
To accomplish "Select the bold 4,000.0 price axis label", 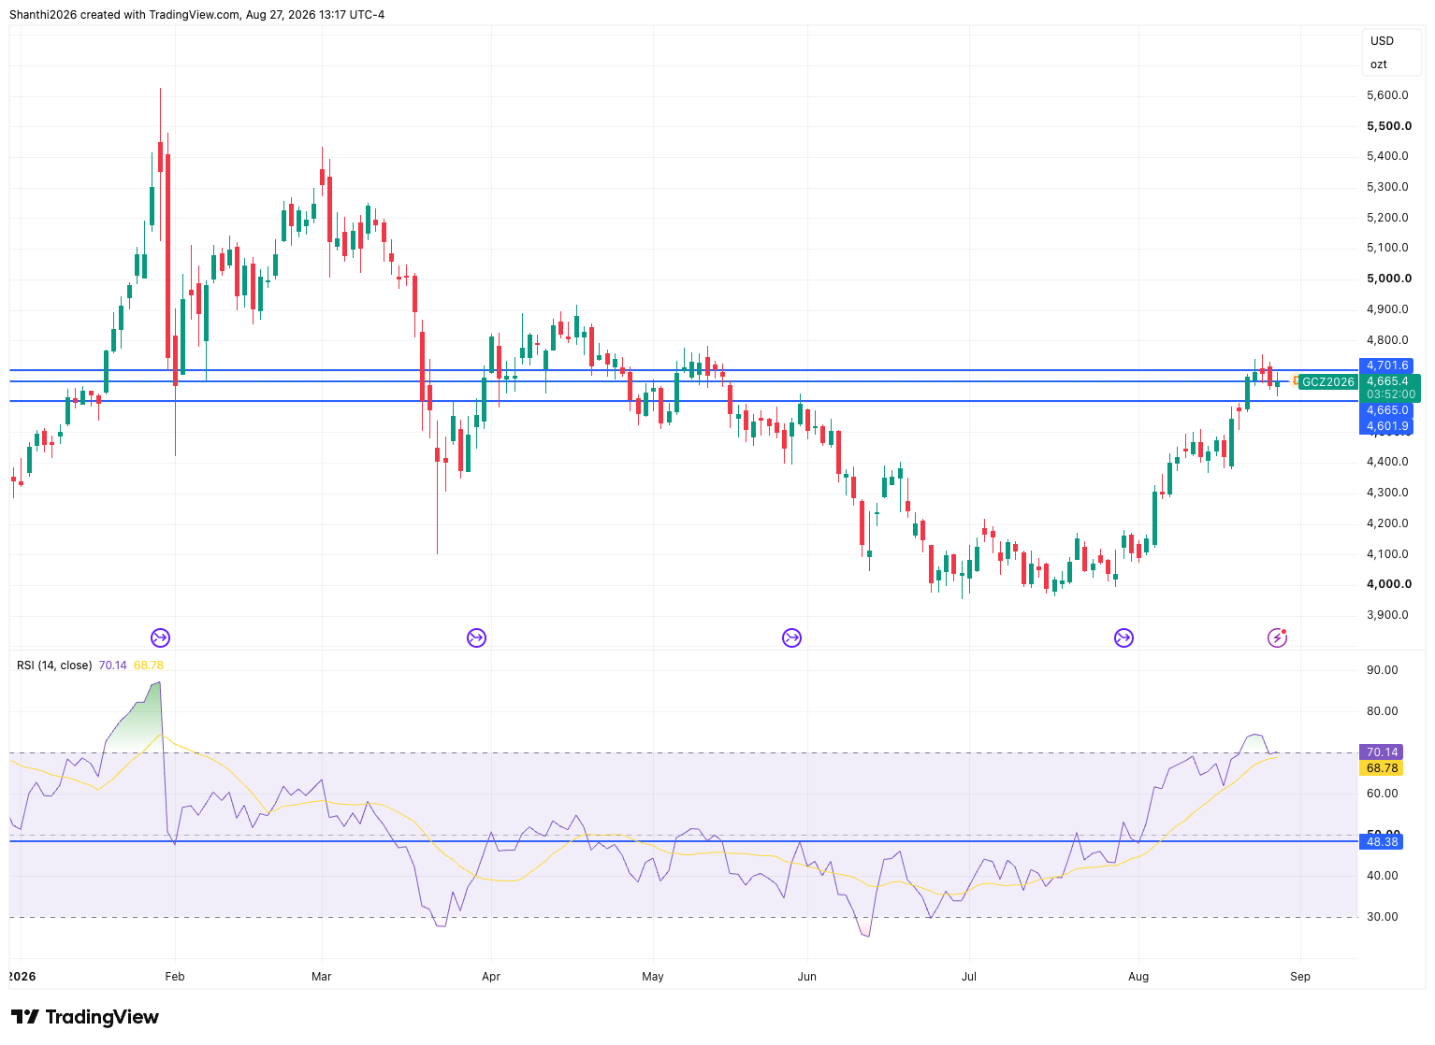I will tap(1389, 584).
